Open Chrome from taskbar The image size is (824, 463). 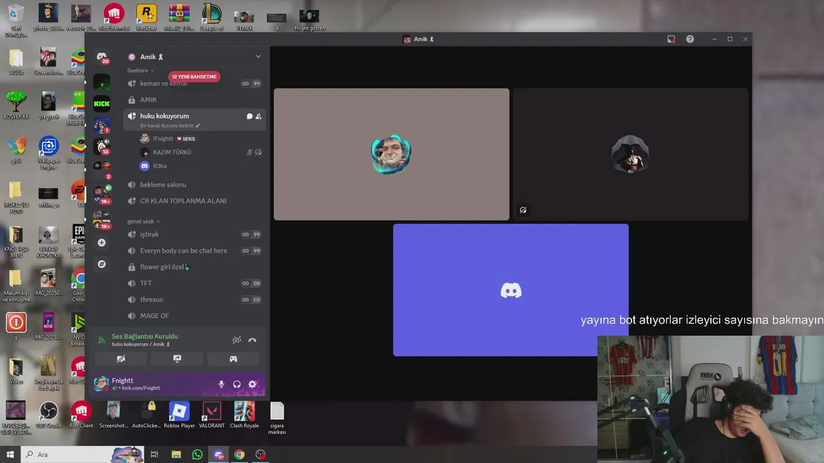point(239,455)
